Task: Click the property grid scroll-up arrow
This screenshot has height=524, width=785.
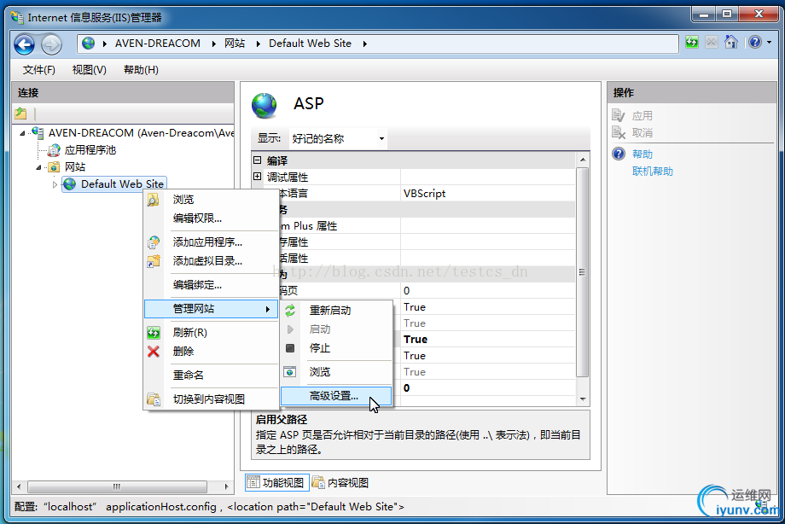Action: (582, 160)
